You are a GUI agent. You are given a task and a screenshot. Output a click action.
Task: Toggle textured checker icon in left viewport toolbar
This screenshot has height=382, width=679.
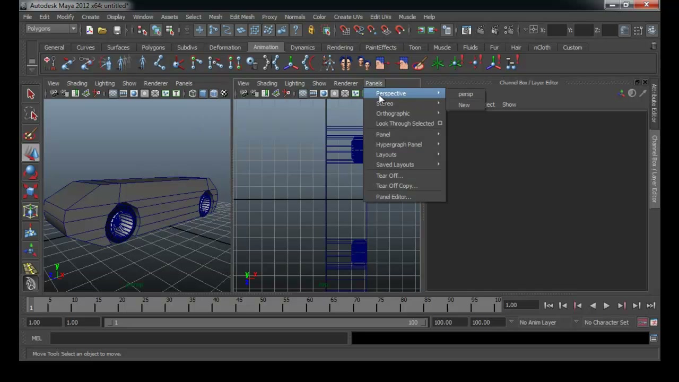pos(224,93)
